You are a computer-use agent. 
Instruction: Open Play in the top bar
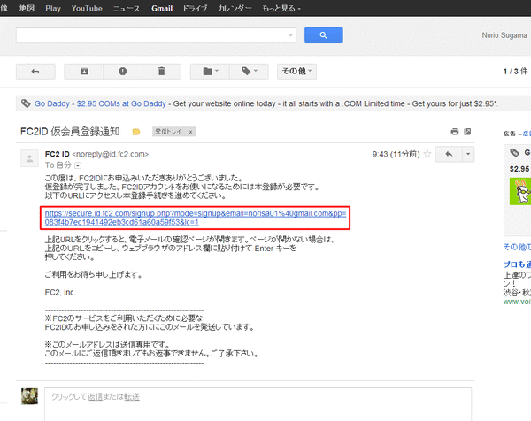pyautogui.click(x=53, y=8)
